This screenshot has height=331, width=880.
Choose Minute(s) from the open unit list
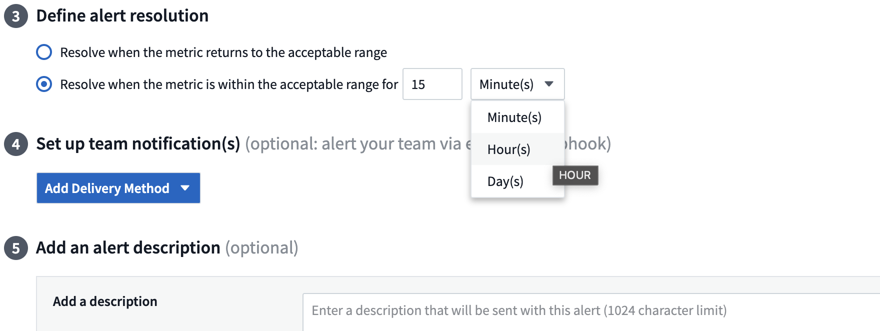(x=514, y=117)
